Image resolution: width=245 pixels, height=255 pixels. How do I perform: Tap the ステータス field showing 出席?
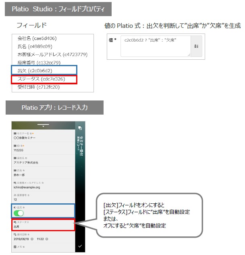(x=43, y=225)
